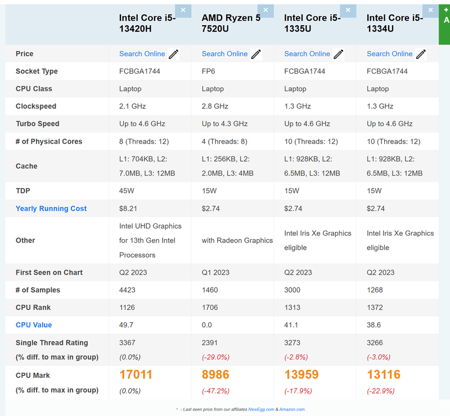Select Intel Core i5-1335U heading
450x416 pixels.
(312, 23)
